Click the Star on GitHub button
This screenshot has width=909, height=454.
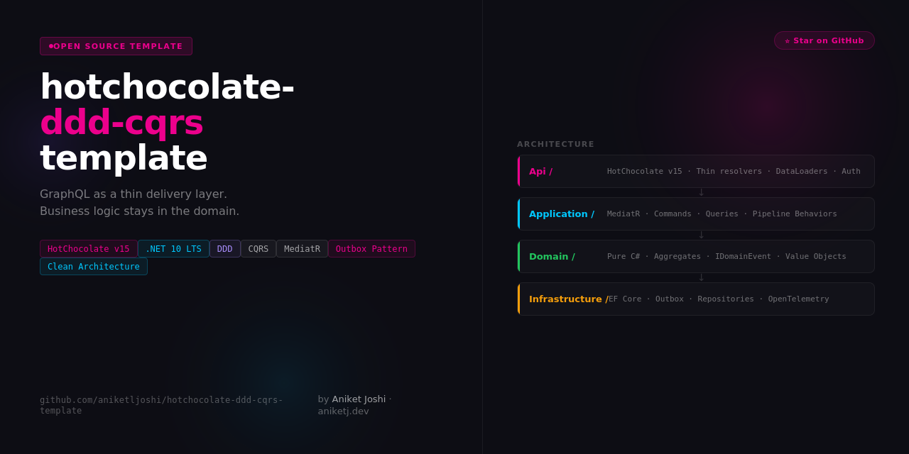824,40
